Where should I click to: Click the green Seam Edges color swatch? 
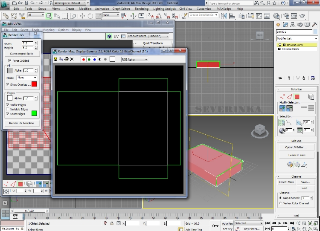pyautogui.click(x=34, y=113)
